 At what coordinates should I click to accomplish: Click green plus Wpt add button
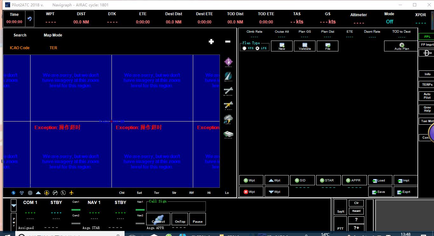tap(251, 180)
